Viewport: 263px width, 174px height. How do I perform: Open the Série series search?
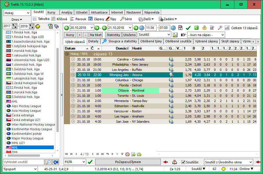pos(126,19)
